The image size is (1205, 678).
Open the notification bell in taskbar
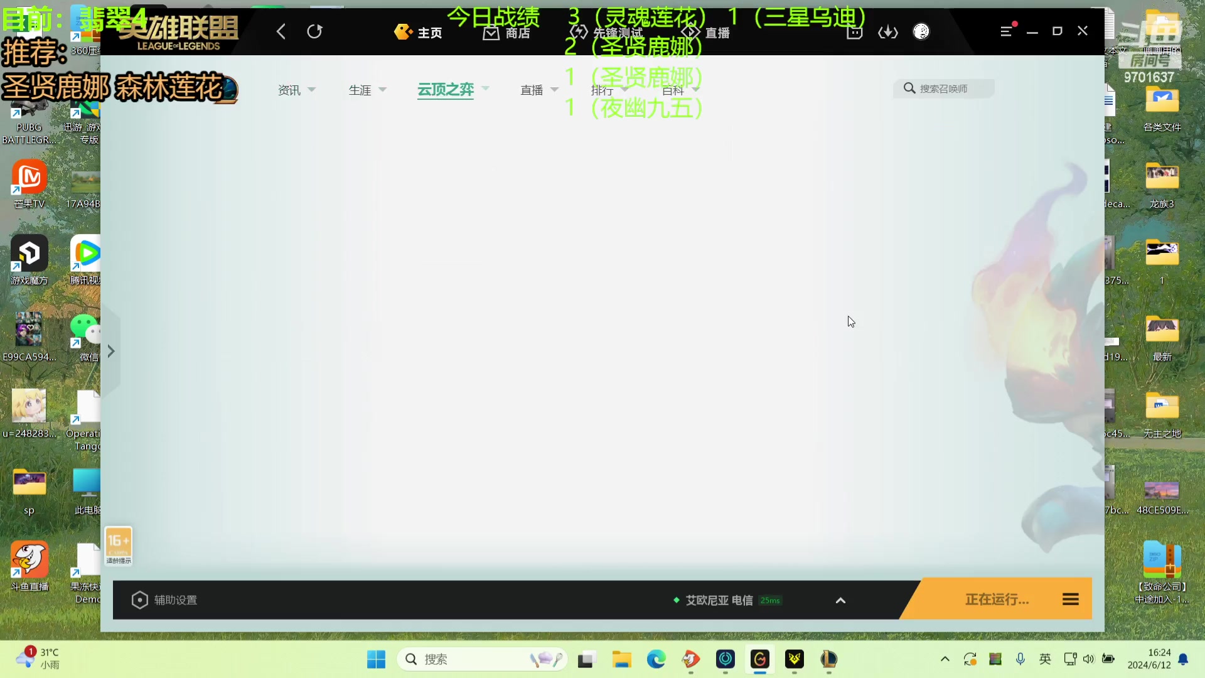tap(1183, 659)
